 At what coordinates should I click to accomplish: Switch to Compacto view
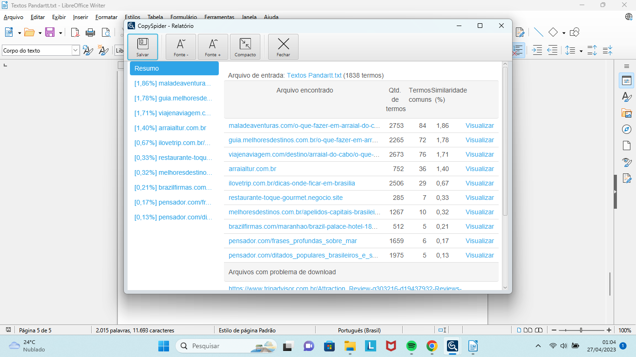pyautogui.click(x=245, y=47)
